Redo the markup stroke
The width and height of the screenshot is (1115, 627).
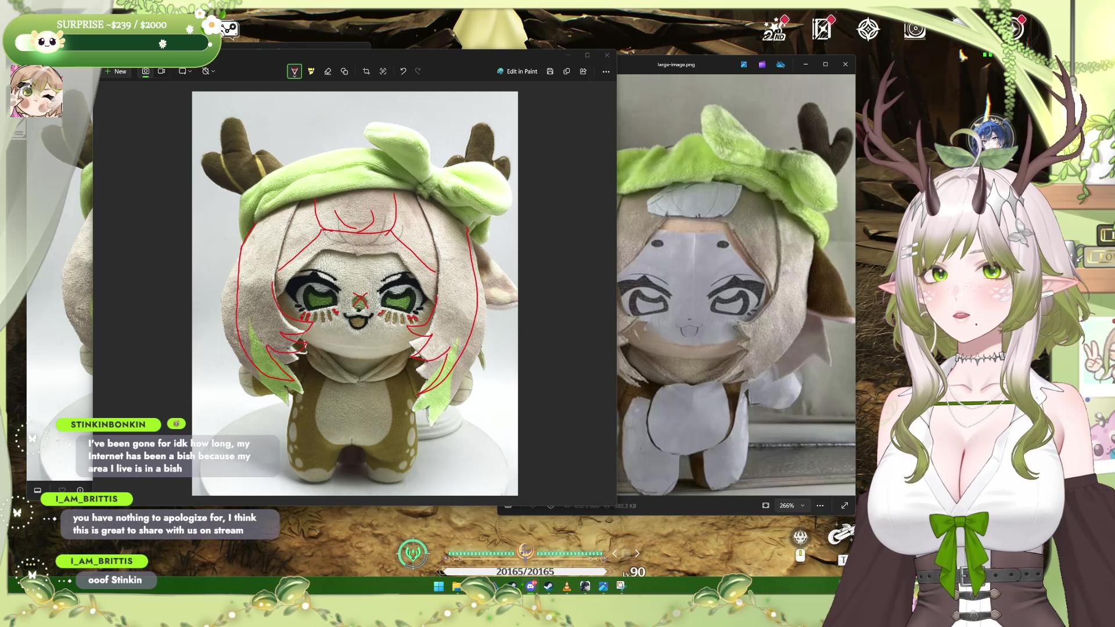[418, 71]
